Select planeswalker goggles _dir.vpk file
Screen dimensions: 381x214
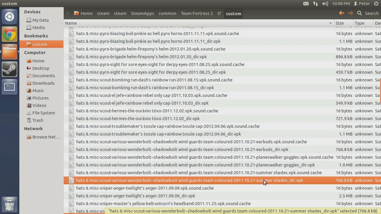[x=196, y=165]
